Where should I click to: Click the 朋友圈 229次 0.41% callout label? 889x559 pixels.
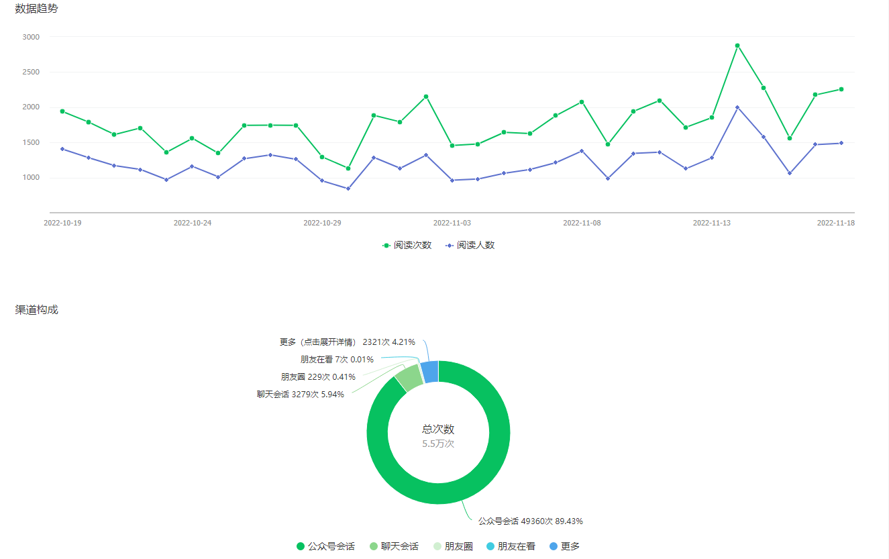318,377
